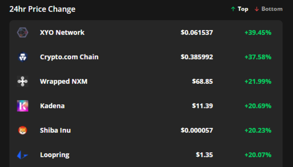Click Shiba Inu price $0.000057

197,130
